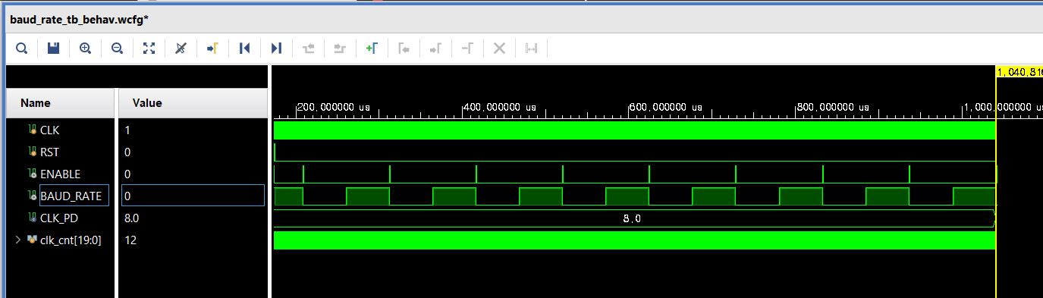Expand the clk_cnt[19:0] bus
Screen dimensions: 1043x298
coord(18,240)
